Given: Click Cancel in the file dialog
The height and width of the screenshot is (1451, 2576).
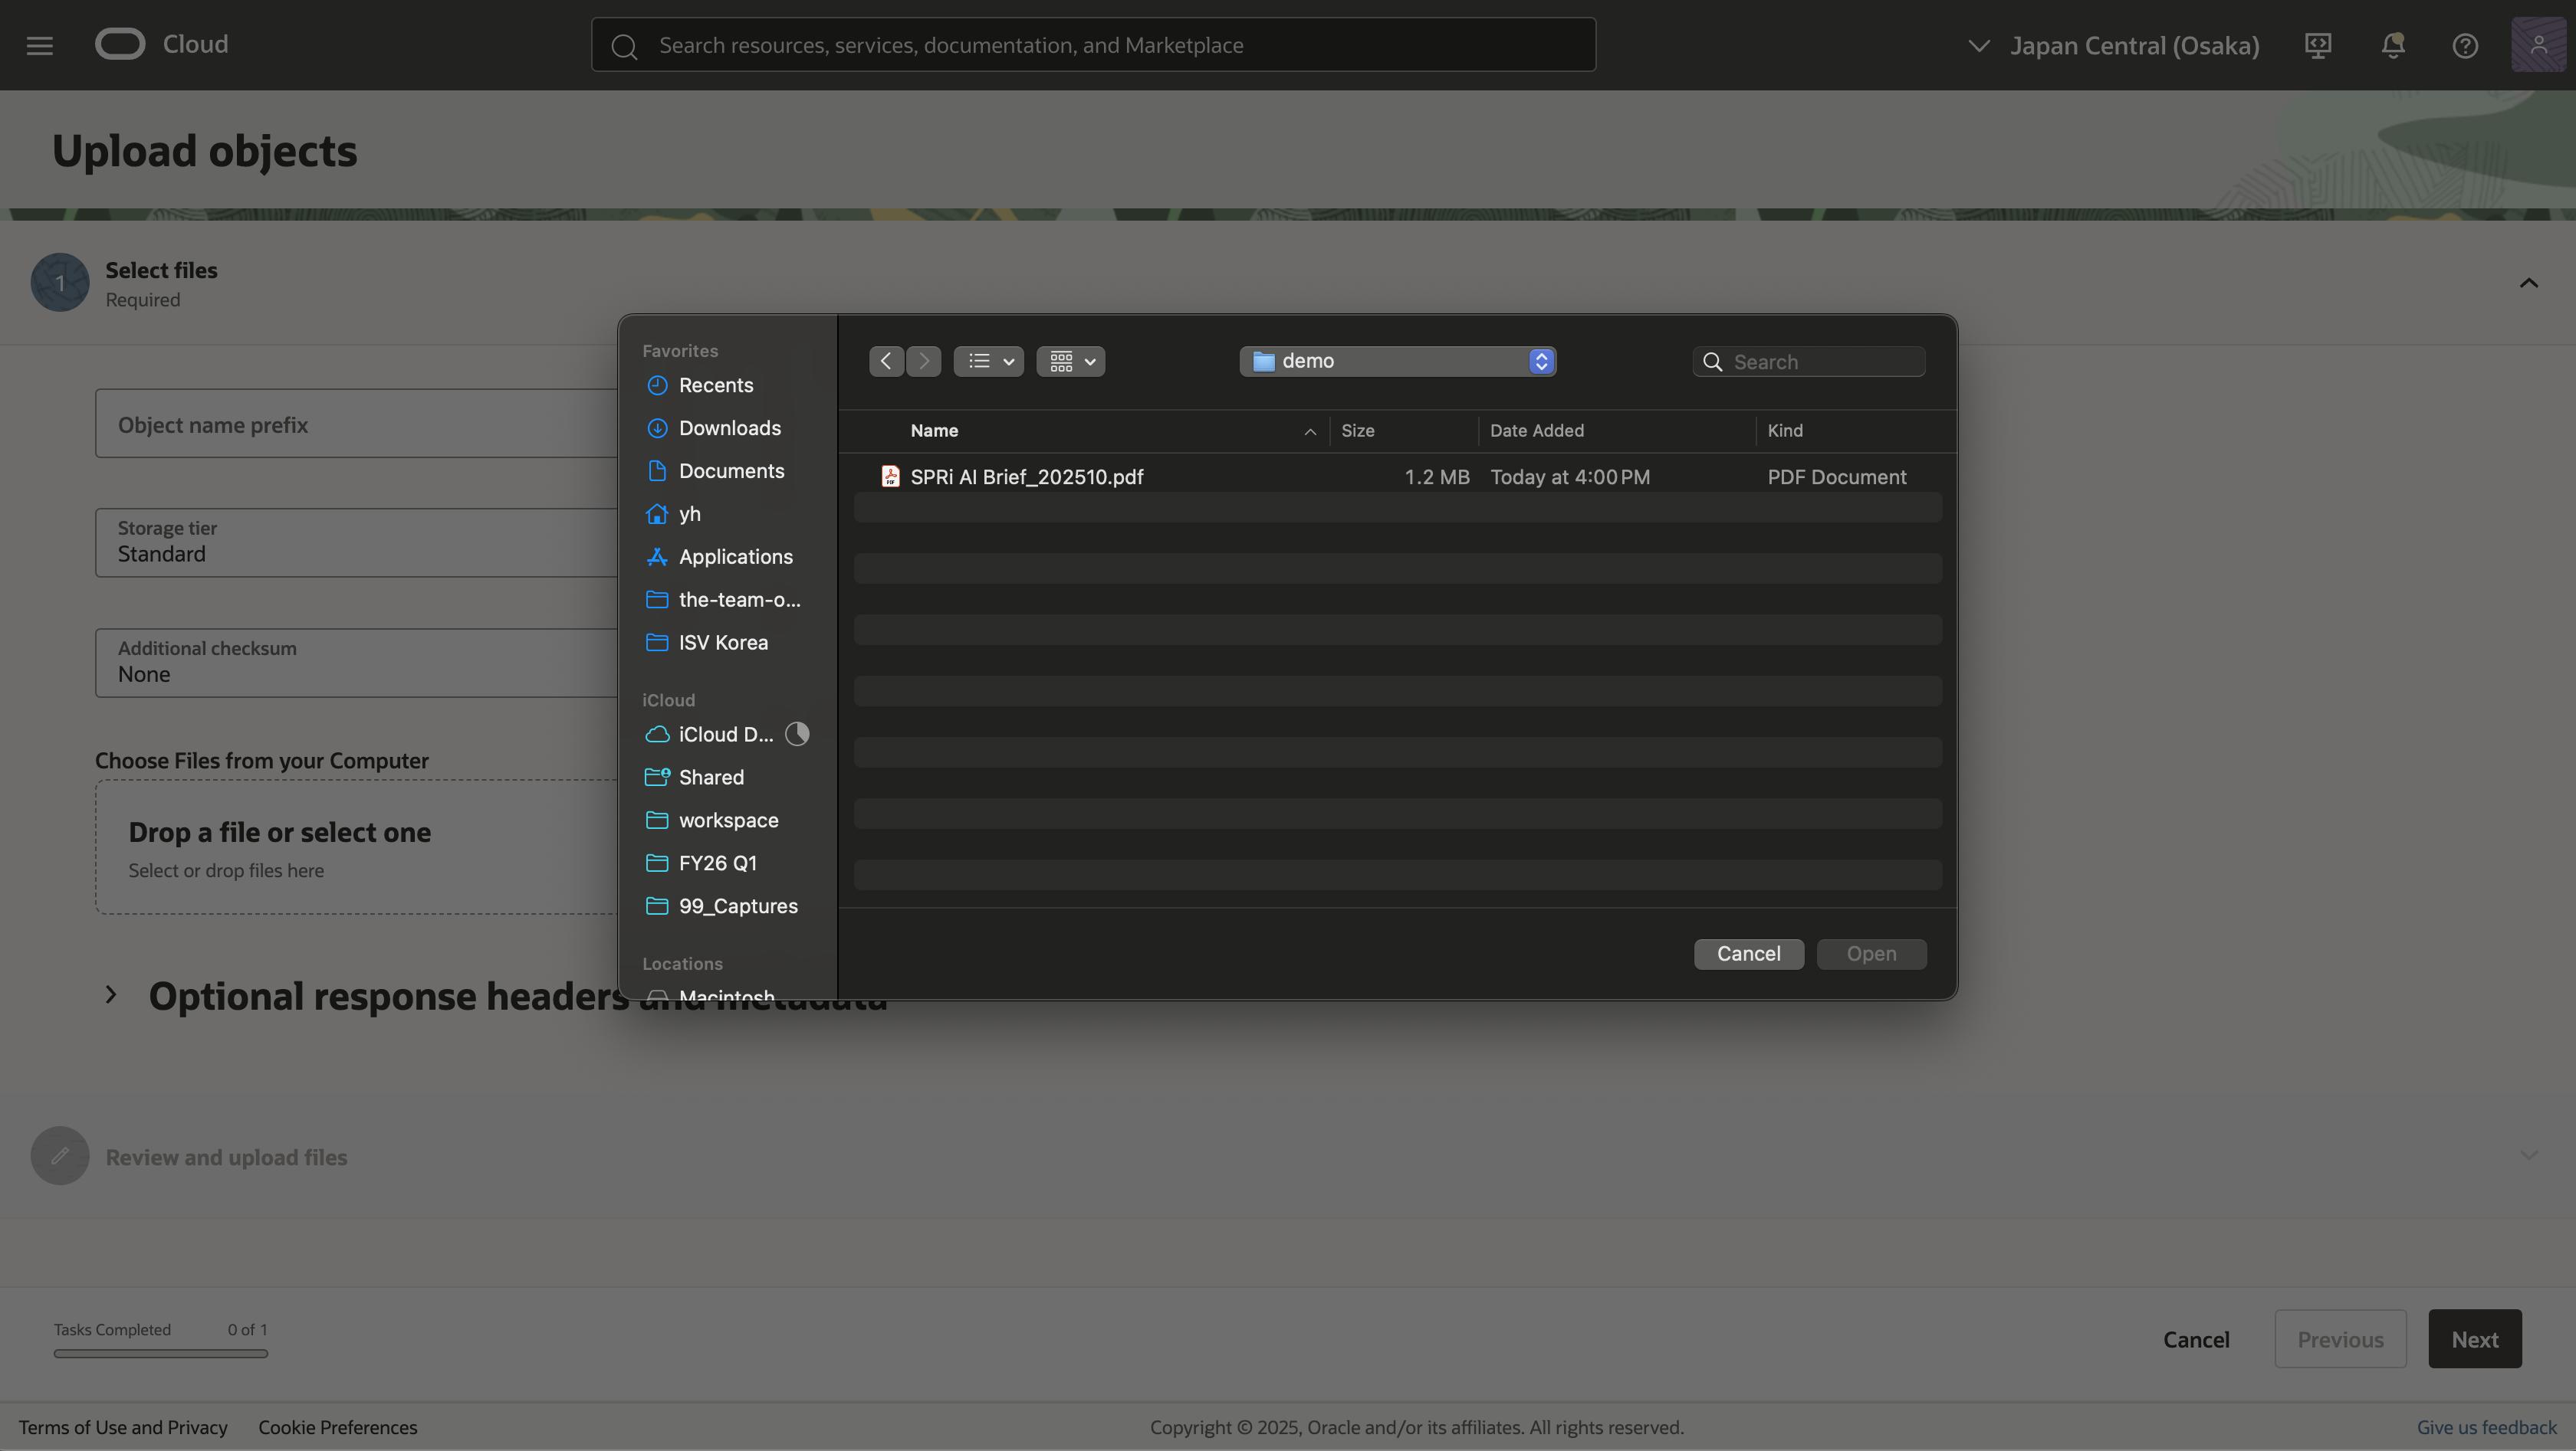Looking at the screenshot, I should pos(1748,953).
